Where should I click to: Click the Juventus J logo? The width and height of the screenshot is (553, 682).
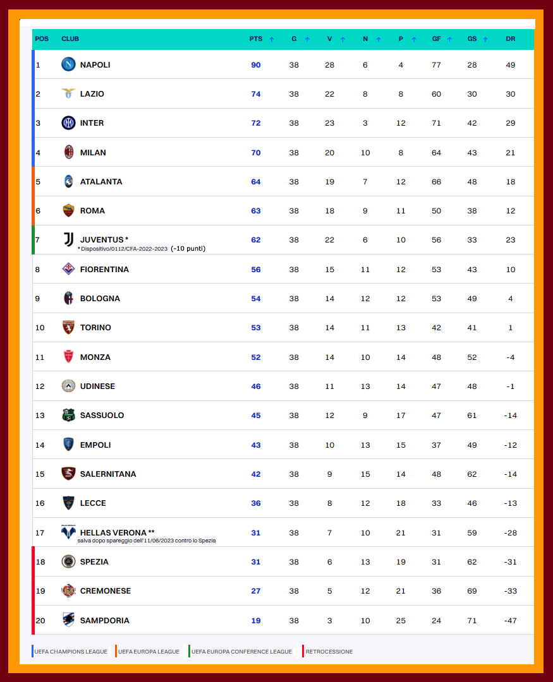(x=68, y=239)
